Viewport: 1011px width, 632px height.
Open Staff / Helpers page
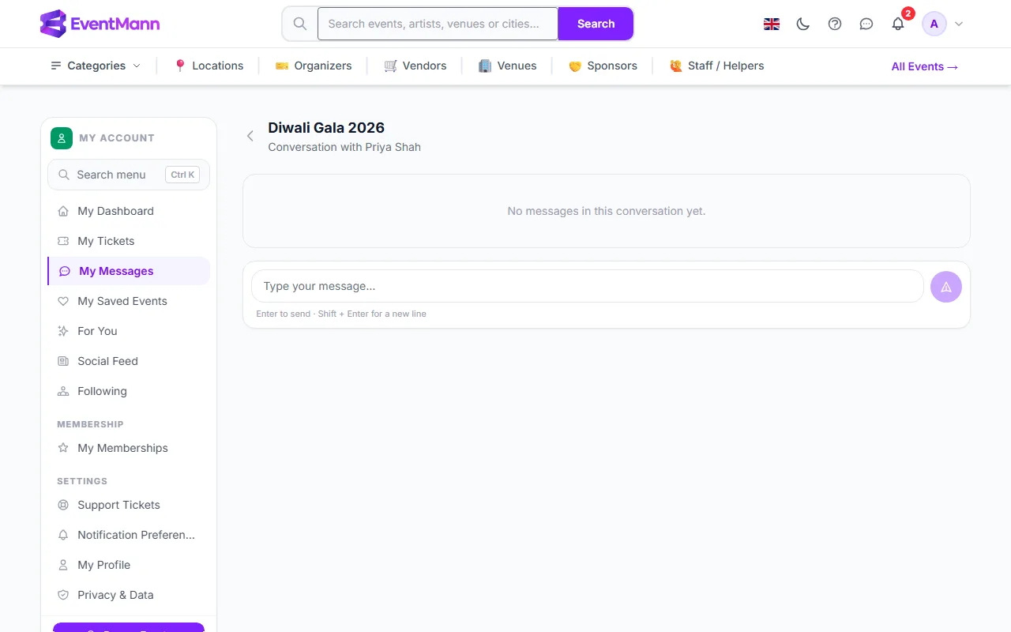coord(717,66)
